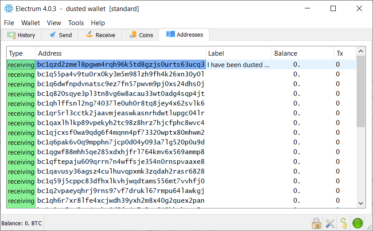Select address bc1q55pa4v9tu0rx0ky3m5m98lzh9fh4k26xn30y0l

point(120,74)
